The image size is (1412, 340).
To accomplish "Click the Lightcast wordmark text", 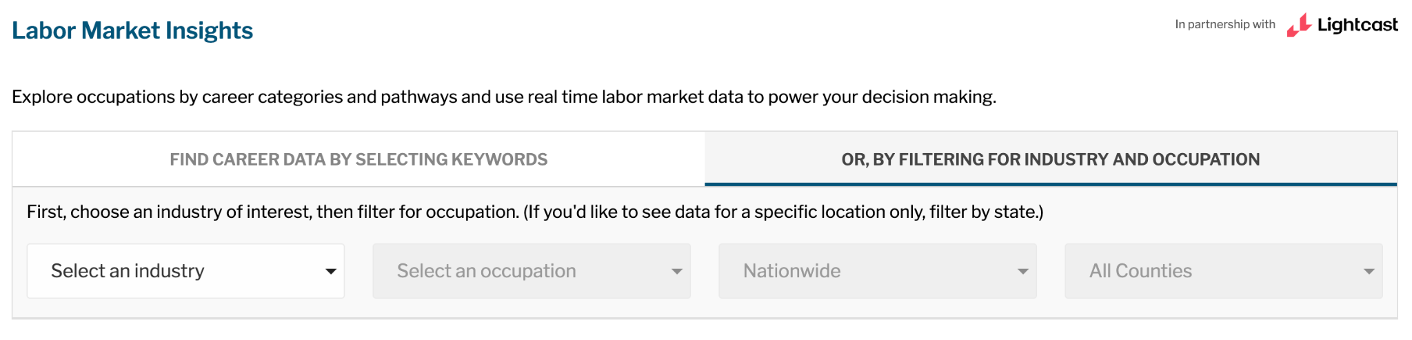I will pos(1357,25).
